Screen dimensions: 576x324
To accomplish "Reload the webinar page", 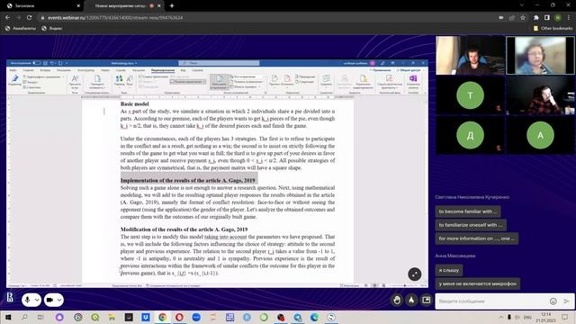I will click(x=30, y=18).
